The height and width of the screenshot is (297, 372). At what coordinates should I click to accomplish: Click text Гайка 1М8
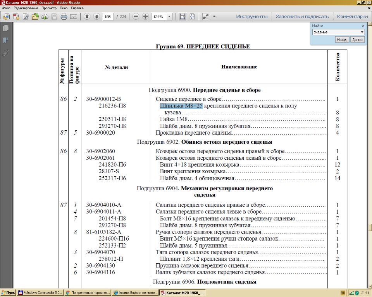click(174, 119)
